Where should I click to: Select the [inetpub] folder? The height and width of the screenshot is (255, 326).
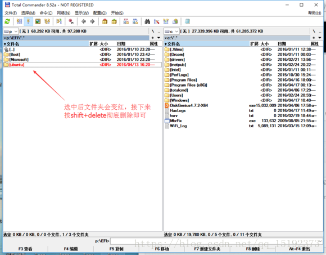pyautogui.click(x=243, y=65)
